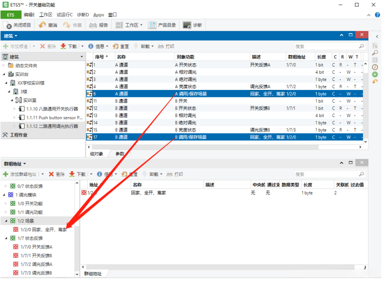Switch to the 组对象 tab
Image resolution: width=386 pixels, height=283 pixels.
[96, 153]
